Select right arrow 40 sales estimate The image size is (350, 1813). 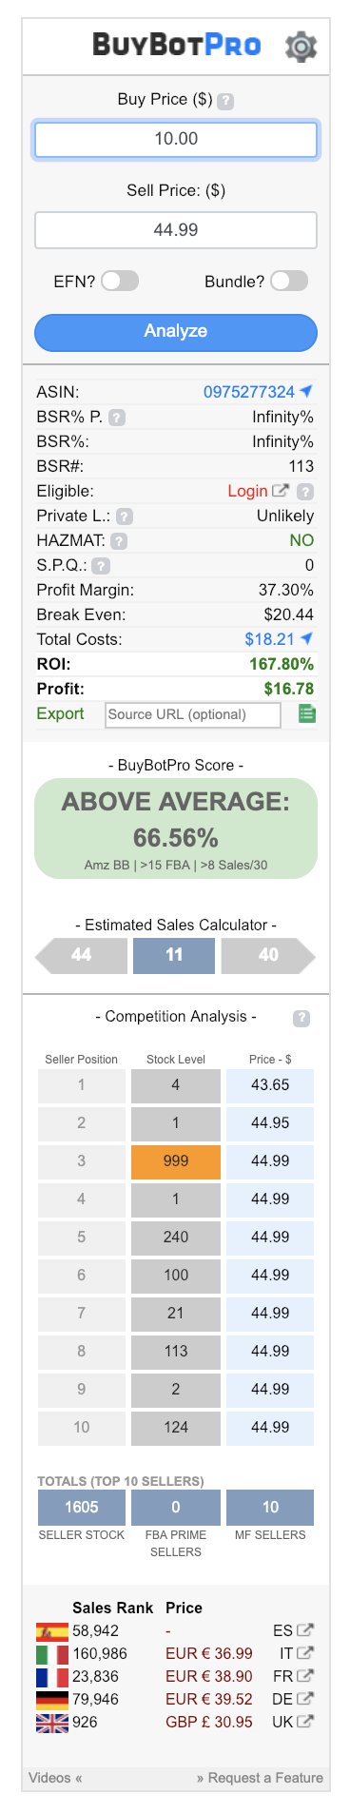[268, 955]
